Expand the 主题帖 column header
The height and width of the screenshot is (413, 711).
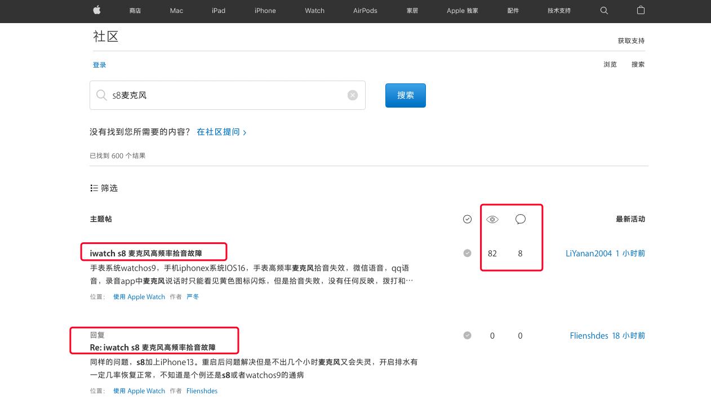pyautogui.click(x=101, y=219)
